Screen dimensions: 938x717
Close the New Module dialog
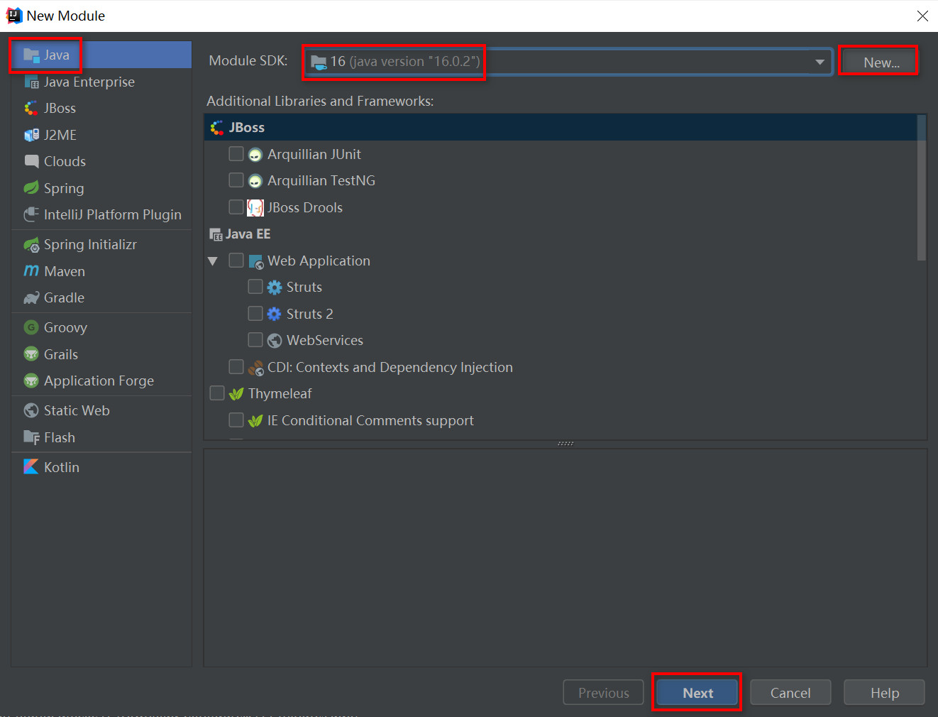tap(922, 16)
